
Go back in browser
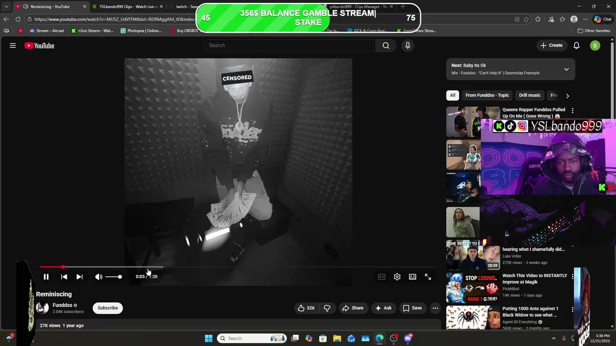pos(6,19)
